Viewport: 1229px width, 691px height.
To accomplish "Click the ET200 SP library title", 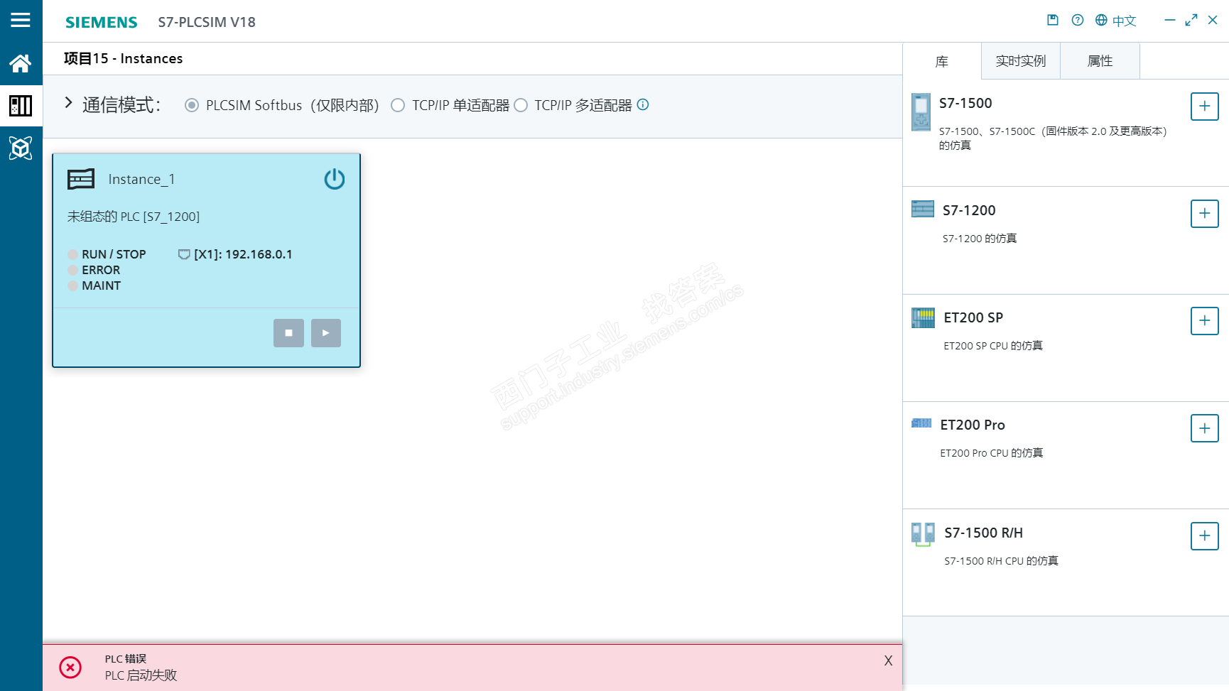I will 973,317.
